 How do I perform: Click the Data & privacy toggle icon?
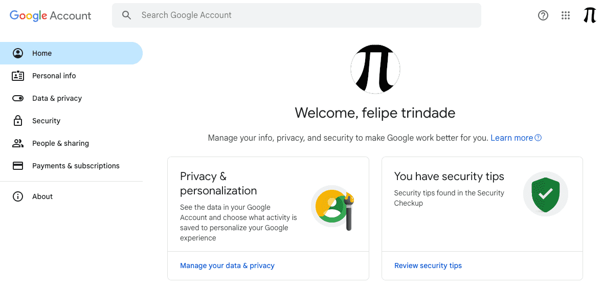point(18,99)
